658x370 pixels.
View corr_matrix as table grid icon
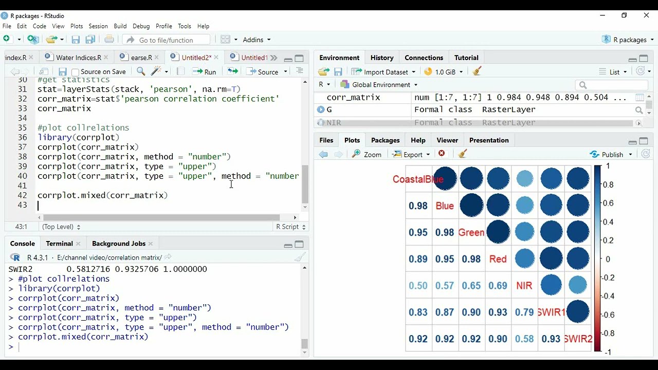pos(639,97)
